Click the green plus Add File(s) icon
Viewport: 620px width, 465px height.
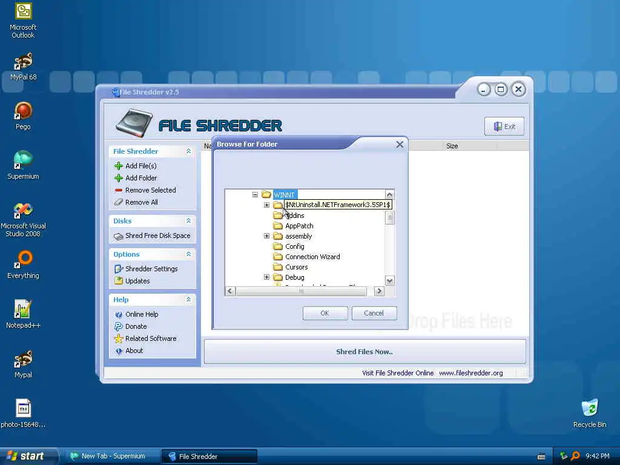coord(119,166)
